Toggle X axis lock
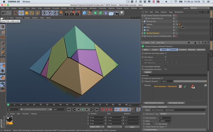213x132 pixels. click(44, 13)
